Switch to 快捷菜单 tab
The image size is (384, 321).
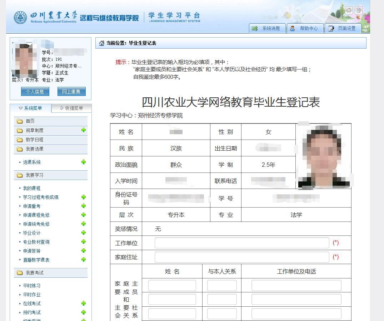tap(71, 108)
